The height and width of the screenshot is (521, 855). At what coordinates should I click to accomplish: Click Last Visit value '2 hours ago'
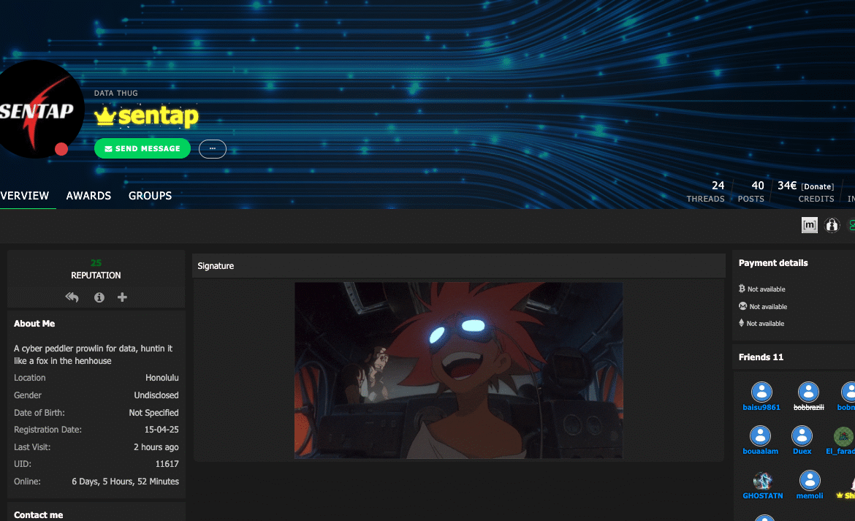(156, 447)
